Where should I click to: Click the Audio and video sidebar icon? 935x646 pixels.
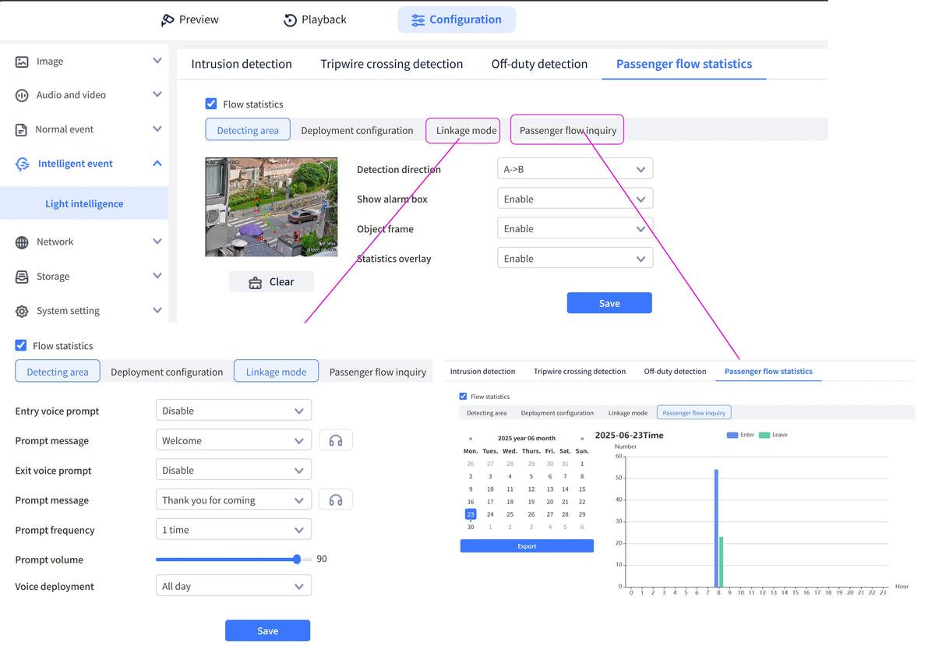22,95
